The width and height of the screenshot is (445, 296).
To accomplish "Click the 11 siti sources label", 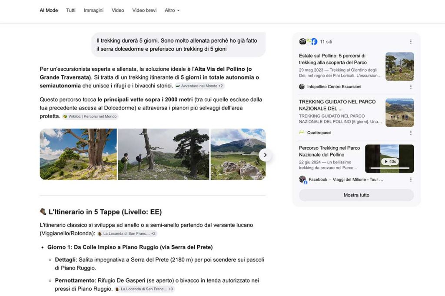I will (x=326, y=42).
